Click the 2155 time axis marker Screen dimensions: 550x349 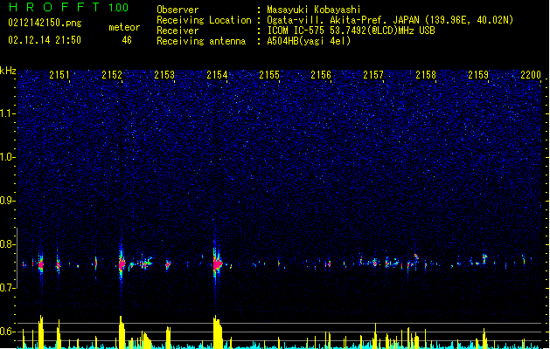point(269,74)
